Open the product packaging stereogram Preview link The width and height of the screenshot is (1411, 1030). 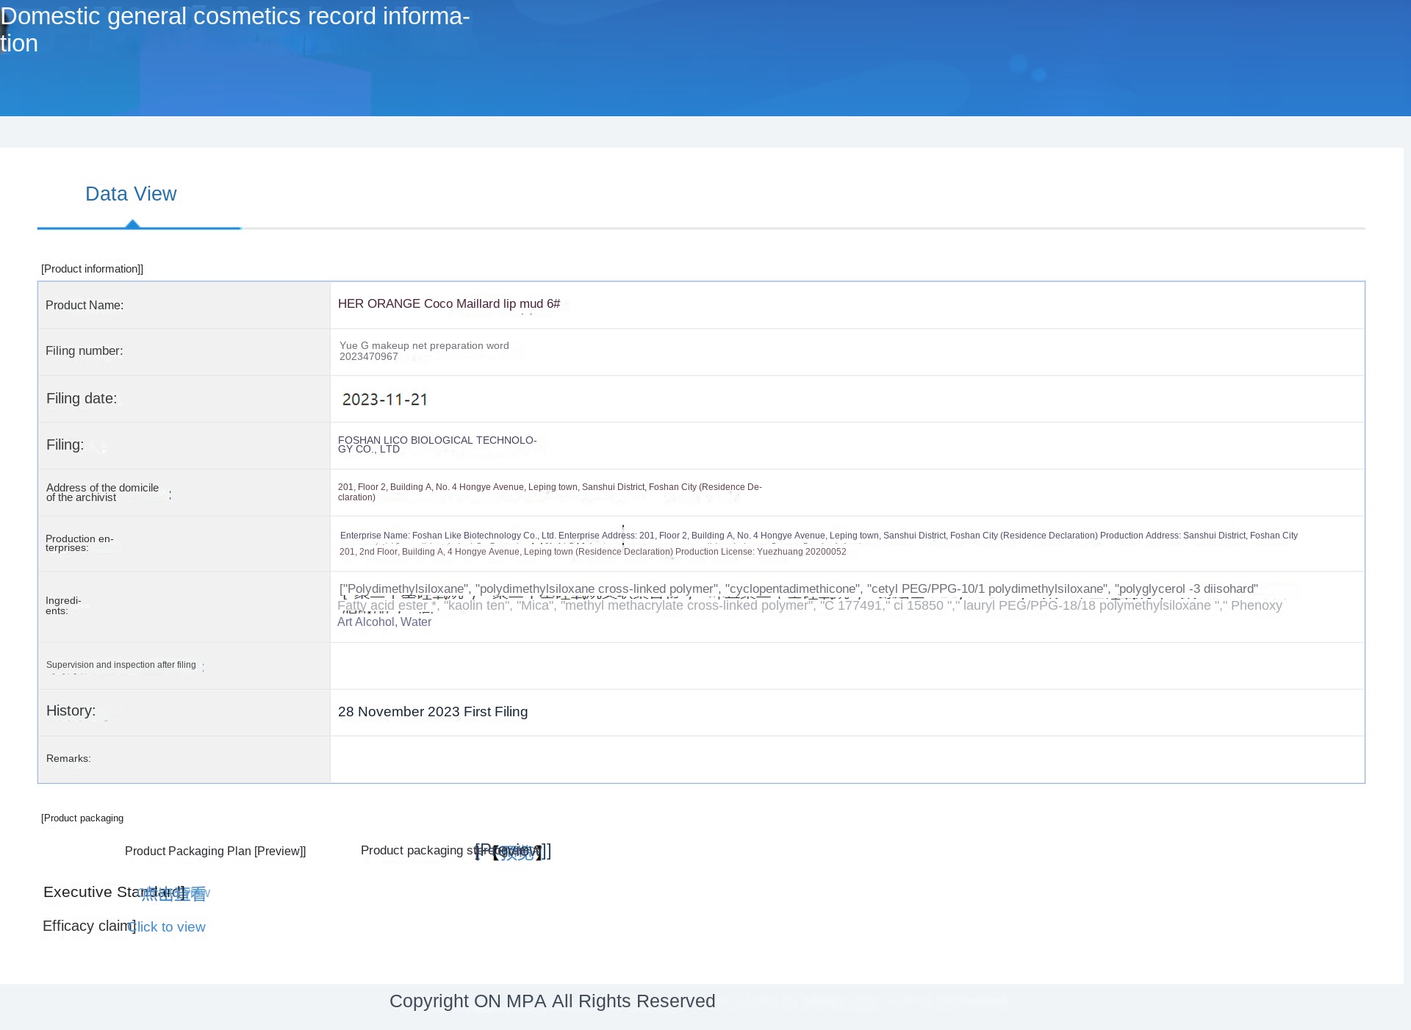[x=514, y=851]
